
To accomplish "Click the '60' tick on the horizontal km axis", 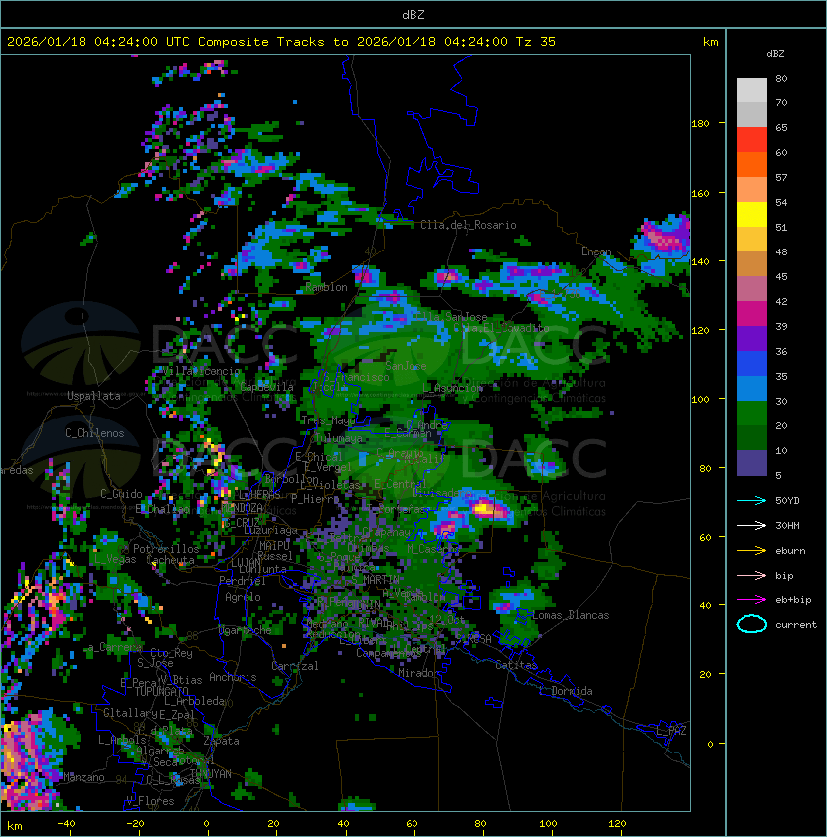I will coord(412,824).
